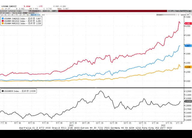Open the calendar picker beside the start date
The width and height of the screenshot is (192, 138).
pos(10,13)
